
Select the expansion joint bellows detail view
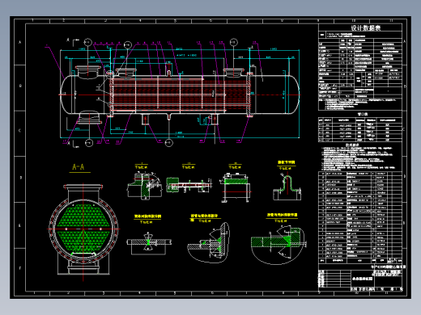pyautogui.click(x=287, y=187)
